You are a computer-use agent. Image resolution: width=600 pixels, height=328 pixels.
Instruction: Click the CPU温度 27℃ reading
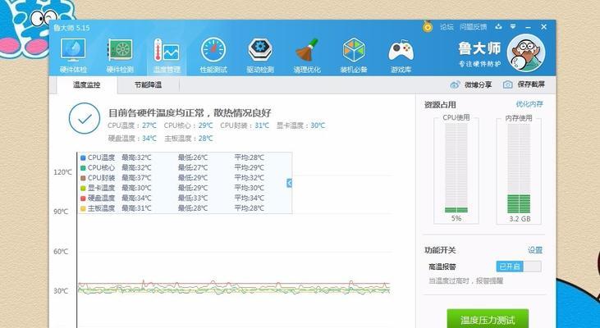tap(132, 125)
